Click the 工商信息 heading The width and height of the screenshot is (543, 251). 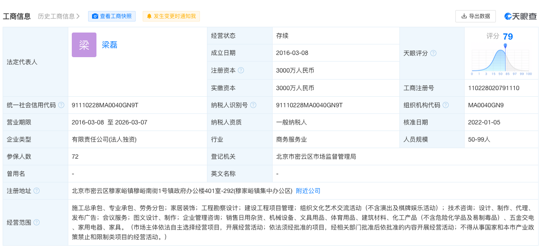pos(17,16)
